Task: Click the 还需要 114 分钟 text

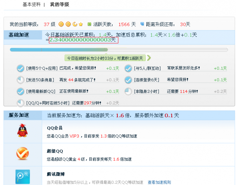Action: (x=182, y=91)
